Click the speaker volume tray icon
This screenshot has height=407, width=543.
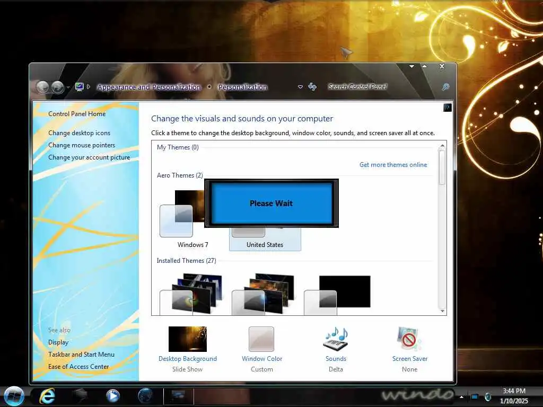pyautogui.click(x=488, y=396)
